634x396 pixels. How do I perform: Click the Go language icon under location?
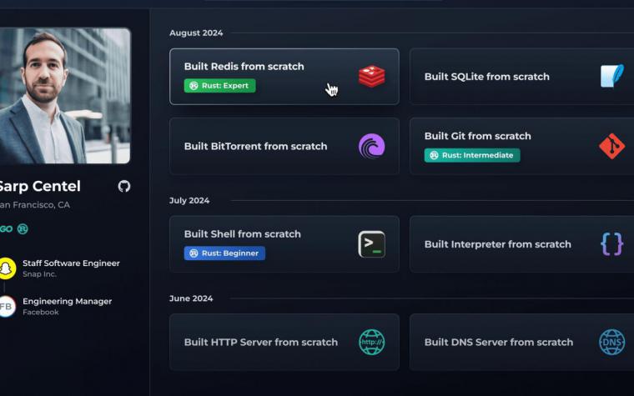click(6, 229)
